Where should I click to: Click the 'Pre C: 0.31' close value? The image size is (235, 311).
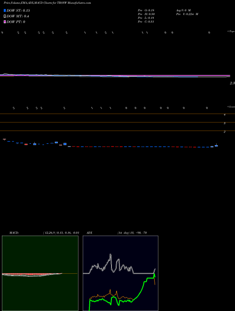pos(146,22)
